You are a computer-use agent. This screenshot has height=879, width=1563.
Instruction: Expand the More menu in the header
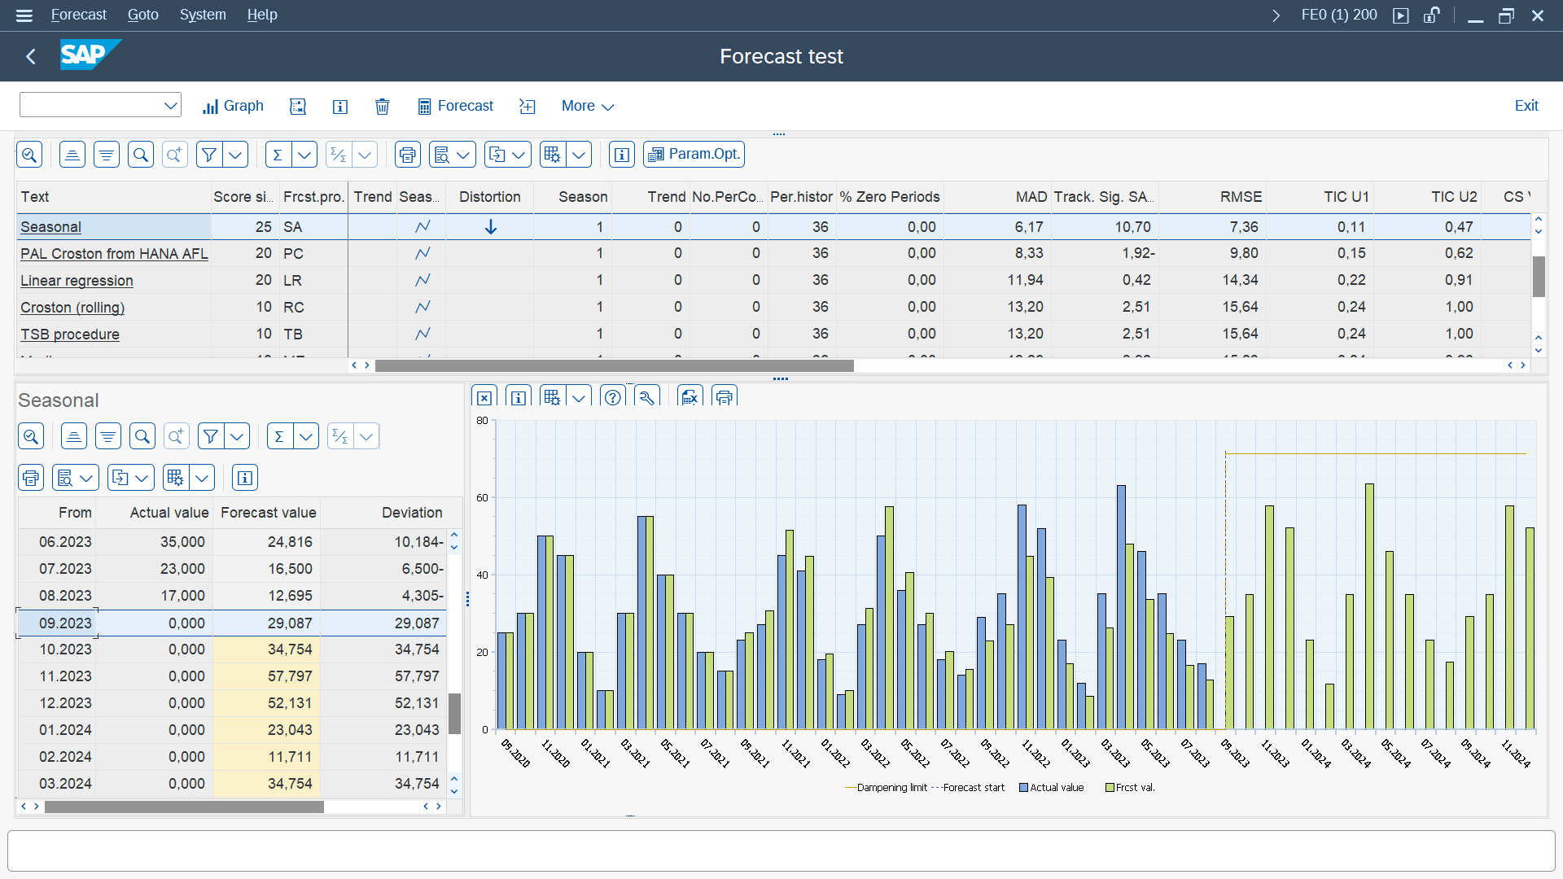(587, 106)
